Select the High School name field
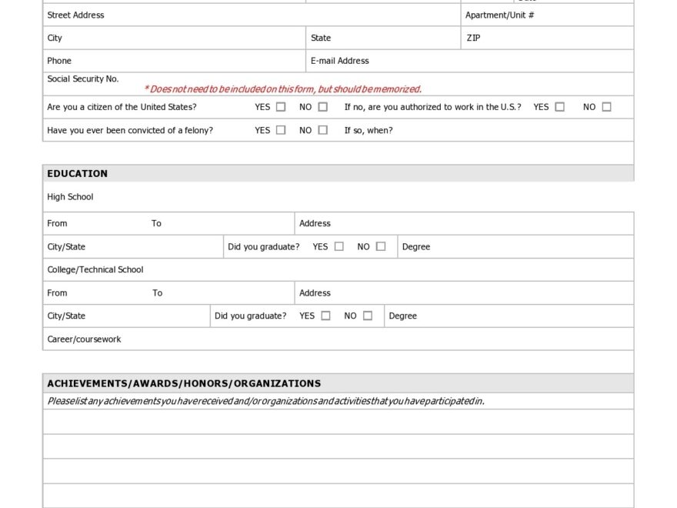677x508 pixels. (231, 196)
